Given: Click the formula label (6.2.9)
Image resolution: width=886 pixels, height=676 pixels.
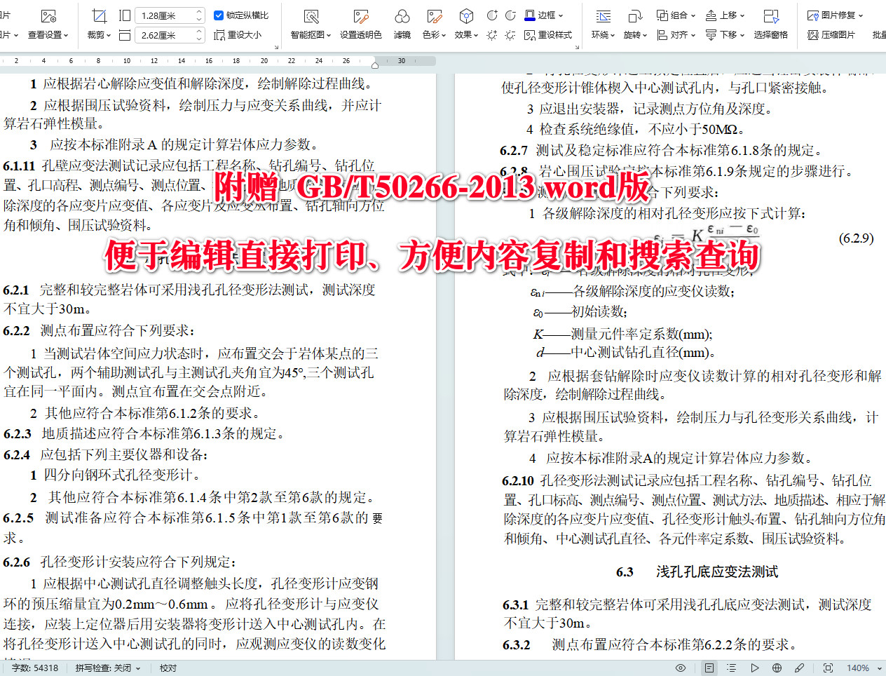Looking at the screenshot, I should [856, 238].
